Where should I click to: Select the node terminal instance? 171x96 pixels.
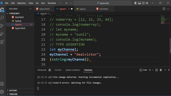tap(143, 70)
